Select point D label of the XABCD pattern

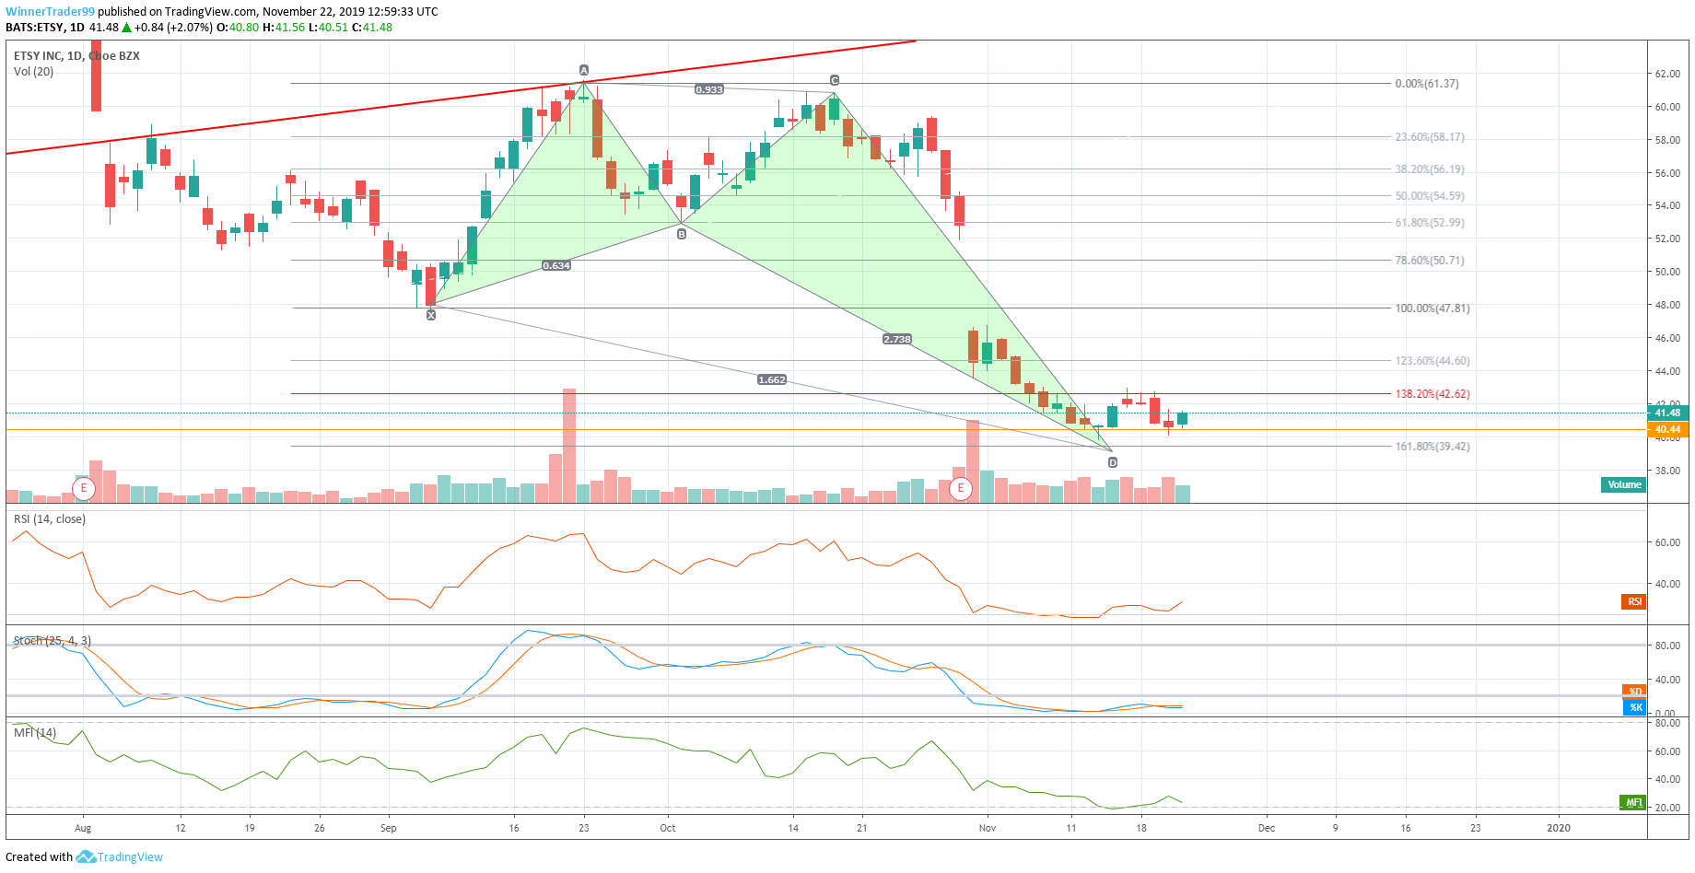pos(1113,462)
